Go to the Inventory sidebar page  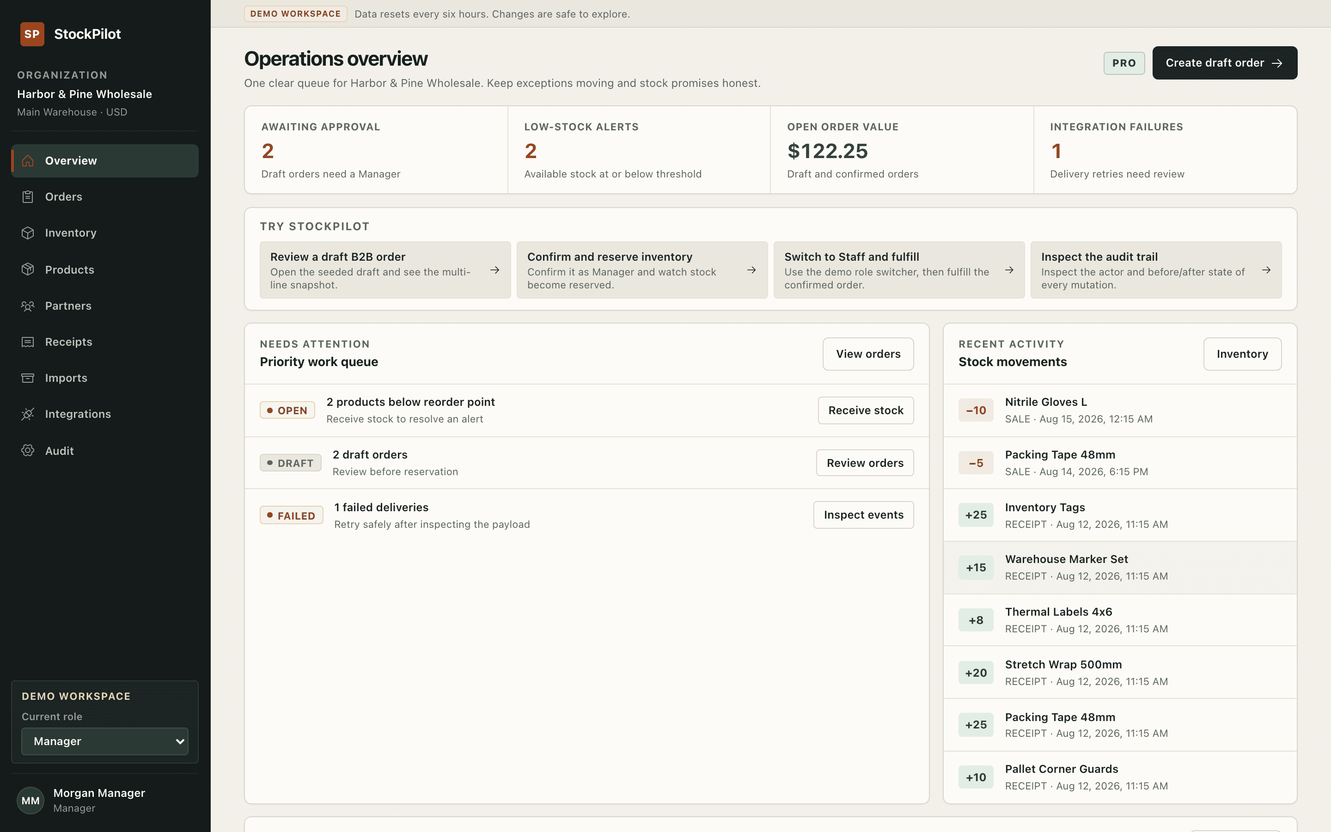click(104, 233)
